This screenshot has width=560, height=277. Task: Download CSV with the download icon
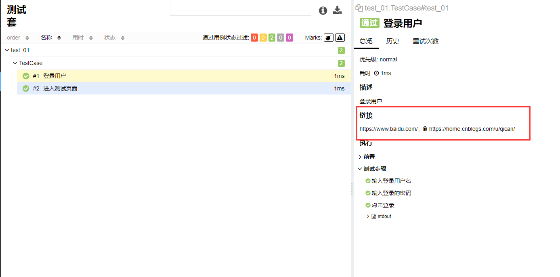point(337,10)
